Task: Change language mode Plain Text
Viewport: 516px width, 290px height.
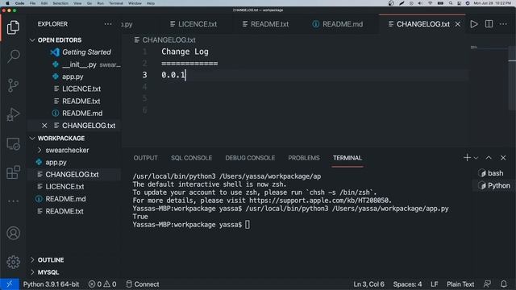Action: coord(460,284)
